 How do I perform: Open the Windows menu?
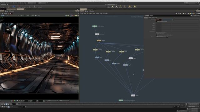tap(15, 3)
